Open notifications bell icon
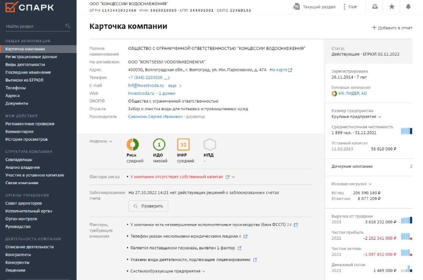The width and height of the screenshot is (423, 280). point(408,6)
